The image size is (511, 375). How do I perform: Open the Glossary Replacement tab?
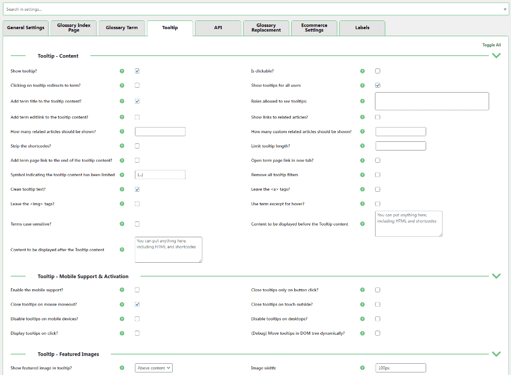[266, 28]
